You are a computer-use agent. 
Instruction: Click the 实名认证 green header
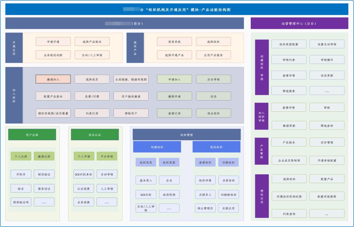click(95, 135)
